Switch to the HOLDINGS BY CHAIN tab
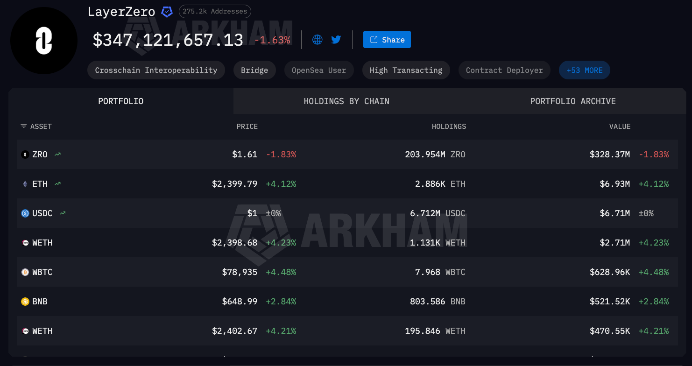Screen dimensions: 692x366 click(346, 101)
